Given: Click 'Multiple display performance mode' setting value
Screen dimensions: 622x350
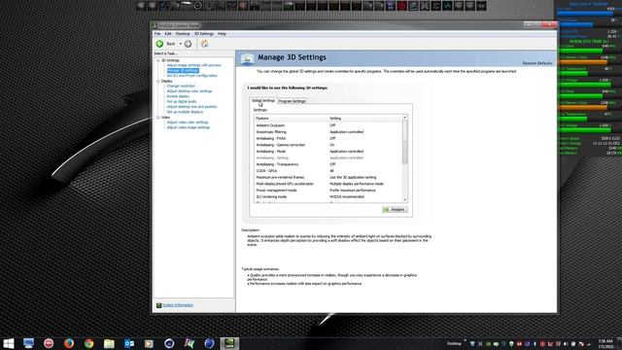Looking at the screenshot, I should (357, 184).
